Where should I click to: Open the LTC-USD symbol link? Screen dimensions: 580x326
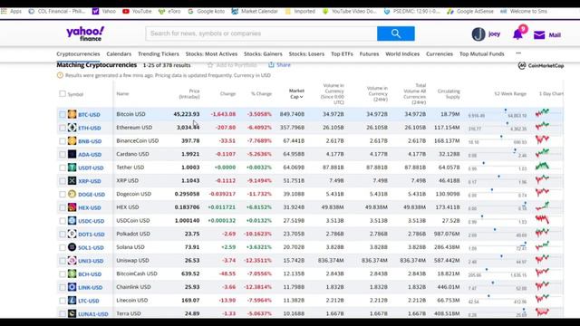pyautogui.click(x=89, y=302)
